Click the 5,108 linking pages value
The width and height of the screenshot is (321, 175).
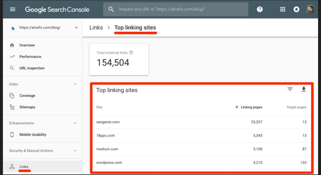258,149
